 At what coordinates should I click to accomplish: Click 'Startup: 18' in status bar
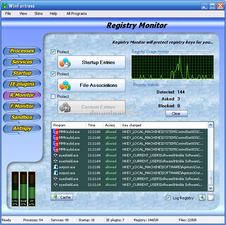pyautogui.click(x=86, y=220)
